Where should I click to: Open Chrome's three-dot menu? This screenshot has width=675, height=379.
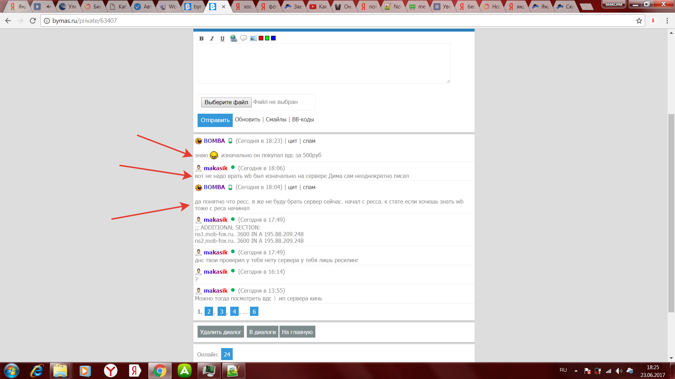667,21
